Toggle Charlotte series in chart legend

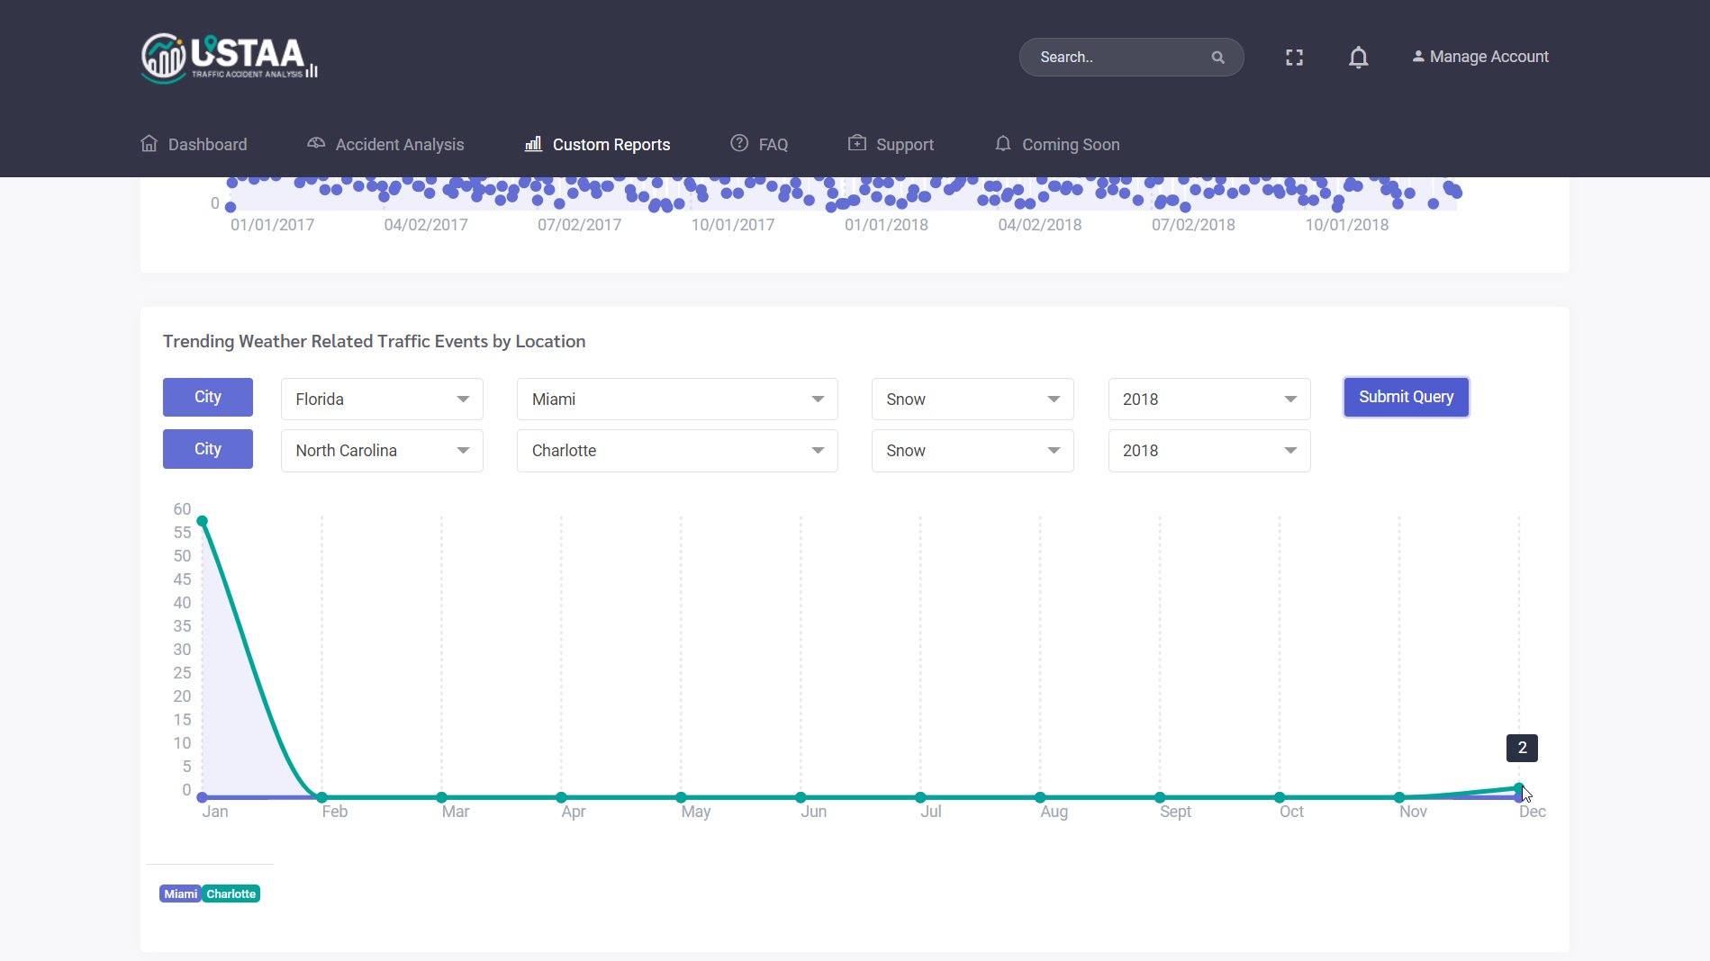click(x=231, y=894)
